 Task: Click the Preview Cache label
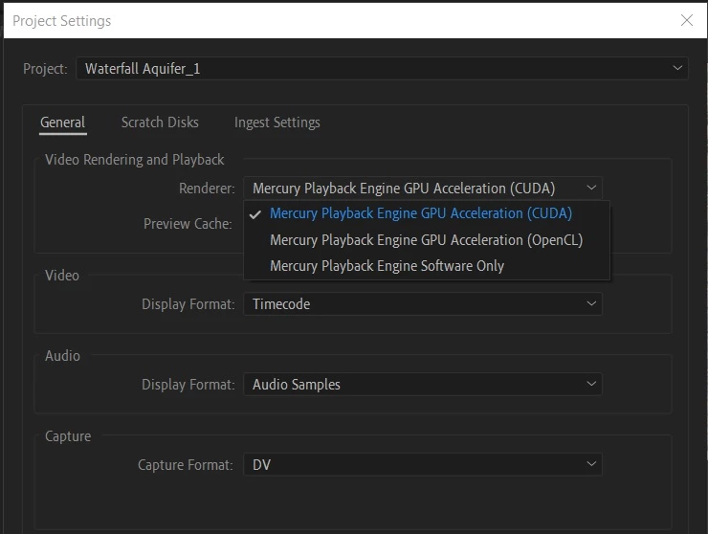coord(188,224)
